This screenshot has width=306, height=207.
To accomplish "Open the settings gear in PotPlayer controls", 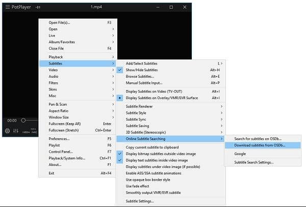I will point(8,131).
